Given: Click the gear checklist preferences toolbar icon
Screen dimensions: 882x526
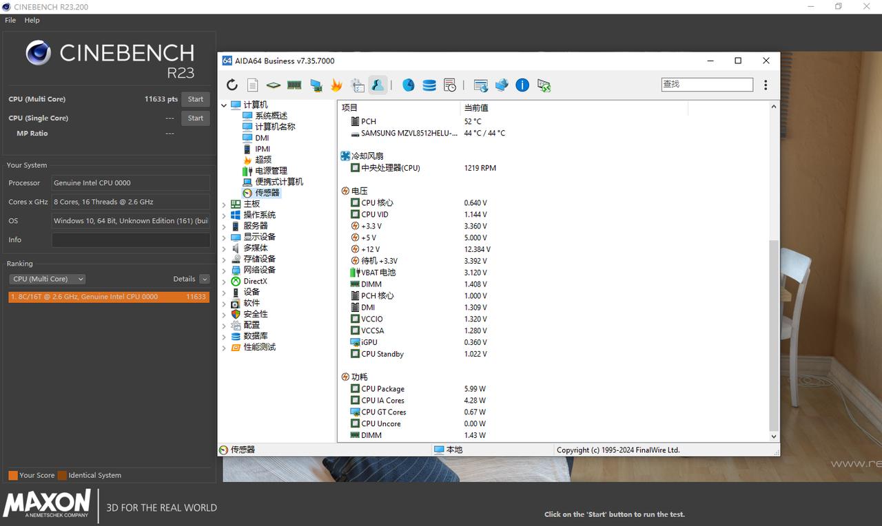Looking at the screenshot, I should [358, 85].
